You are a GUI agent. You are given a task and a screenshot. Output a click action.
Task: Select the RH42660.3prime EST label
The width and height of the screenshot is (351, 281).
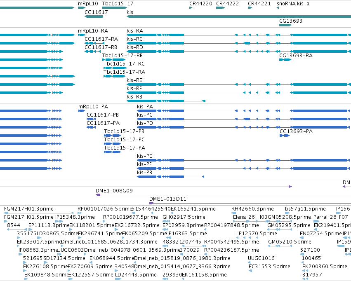tap(252, 209)
